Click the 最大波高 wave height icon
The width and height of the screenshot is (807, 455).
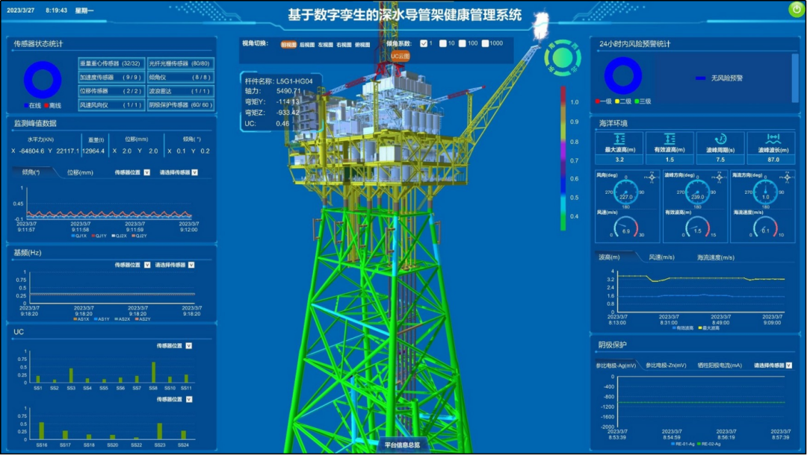619,139
